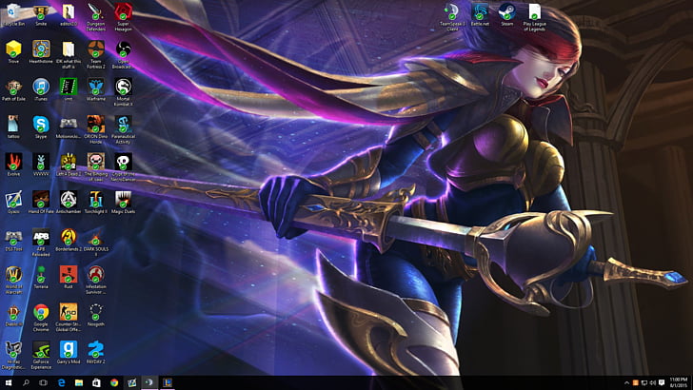
Task: Launch APB Reloaded
Action: [41, 243]
